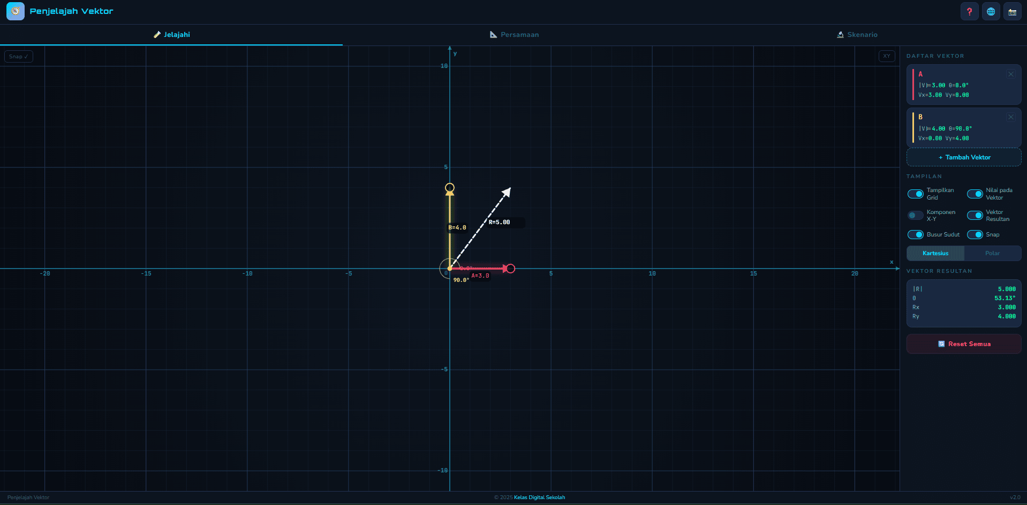Click the Snap ✓ canvas button

click(x=19, y=56)
